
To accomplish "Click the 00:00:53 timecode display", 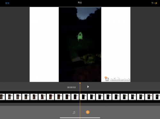I will 71,87.
